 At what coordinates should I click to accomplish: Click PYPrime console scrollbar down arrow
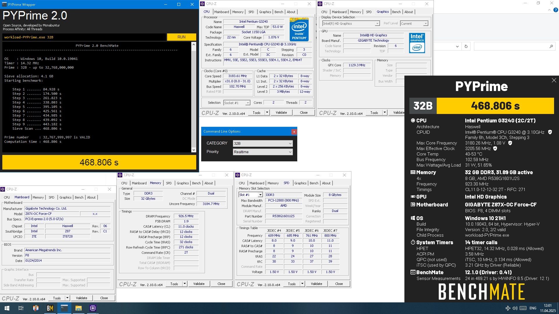click(x=194, y=150)
